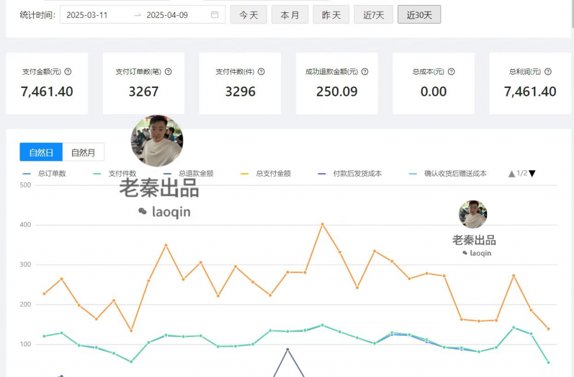The image size is (574, 377).
Task: Click the 近7天 quick filter button
Action: click(x=373, y=15)
